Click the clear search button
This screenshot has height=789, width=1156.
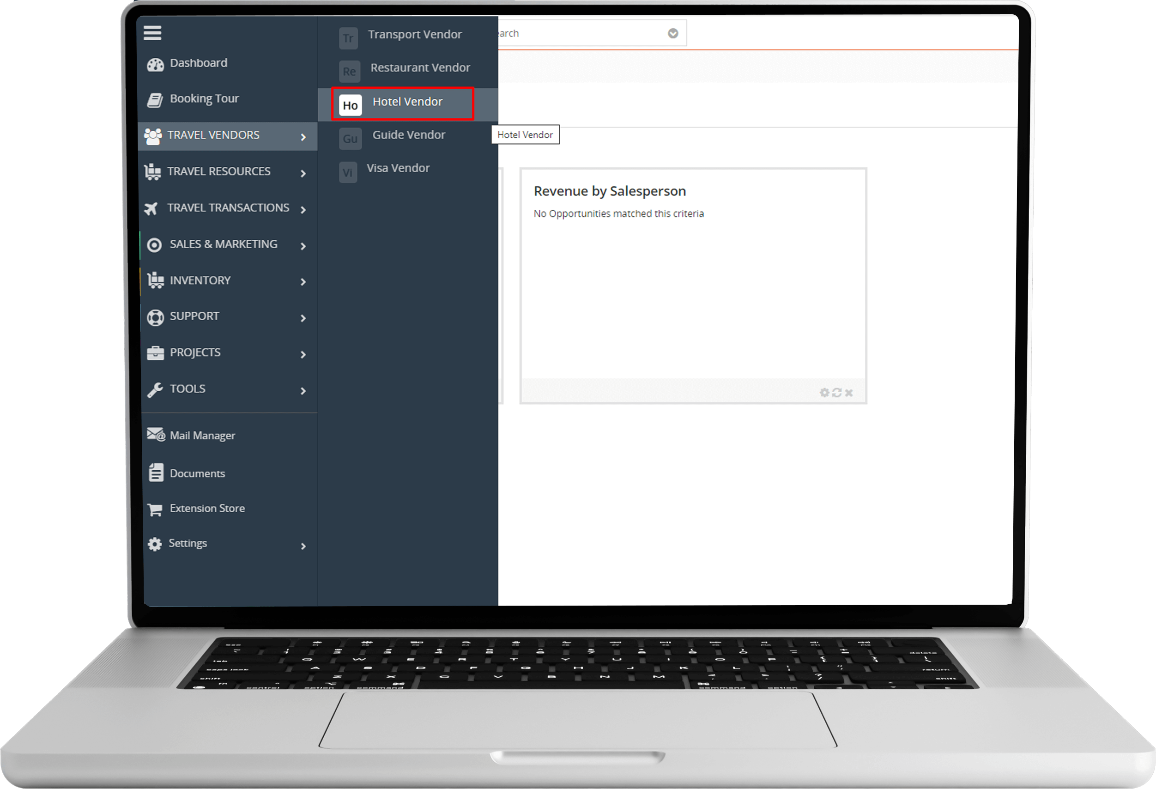(x=673, y=33)
